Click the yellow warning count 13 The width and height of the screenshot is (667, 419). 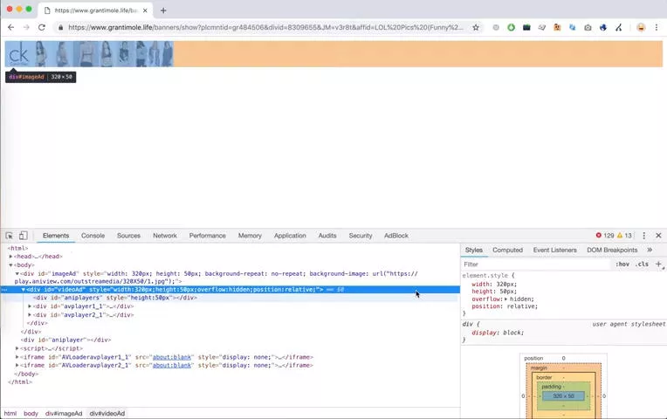[x=624, y=235]
